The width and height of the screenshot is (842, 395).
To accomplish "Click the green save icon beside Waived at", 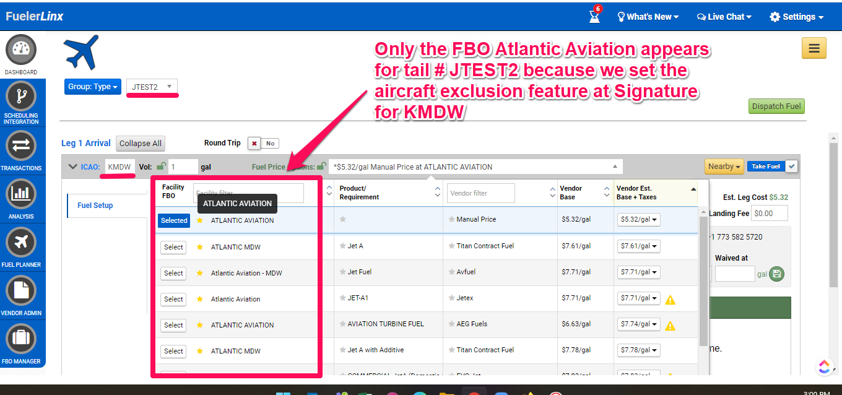I will coord(776,274).
